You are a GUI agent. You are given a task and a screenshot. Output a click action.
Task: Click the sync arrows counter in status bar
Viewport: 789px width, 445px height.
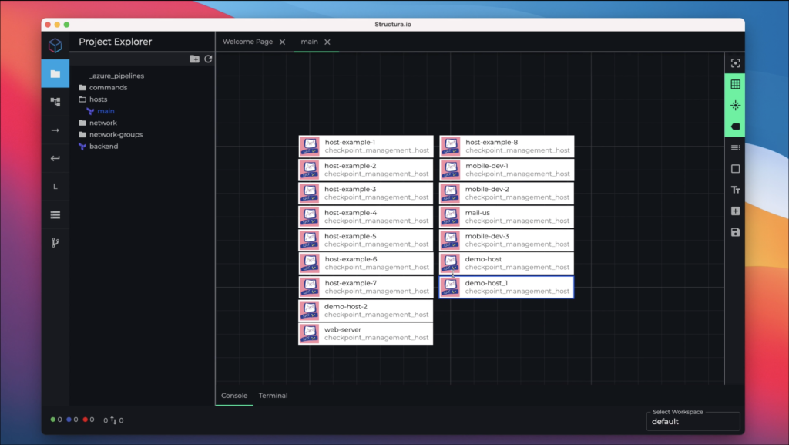[113, 420]
